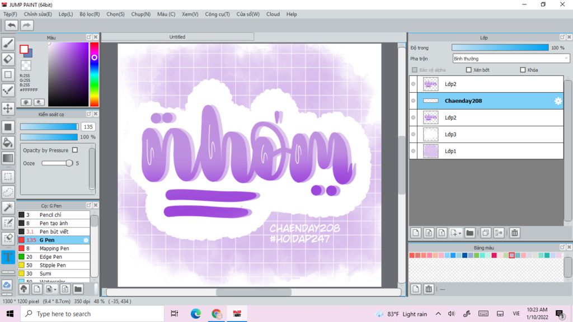Open G Pen brush settings gear
Viewport: 573px width, 322px height.
[86, 240]
